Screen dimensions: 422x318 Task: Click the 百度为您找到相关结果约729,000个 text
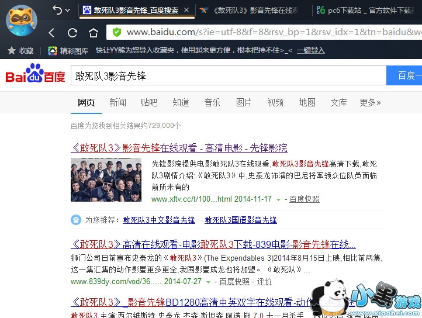tap(126, 126)
